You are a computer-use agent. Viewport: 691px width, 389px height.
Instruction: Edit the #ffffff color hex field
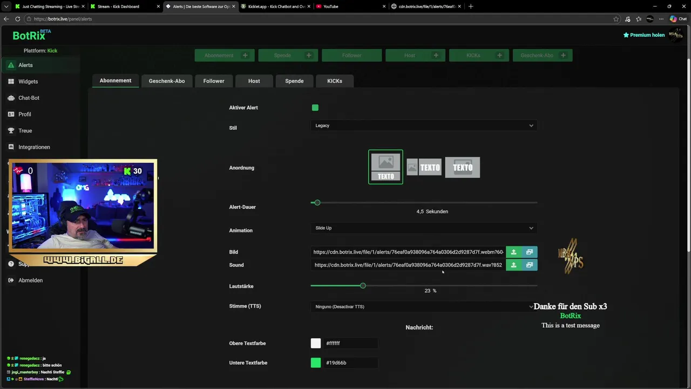coord(350,343)
